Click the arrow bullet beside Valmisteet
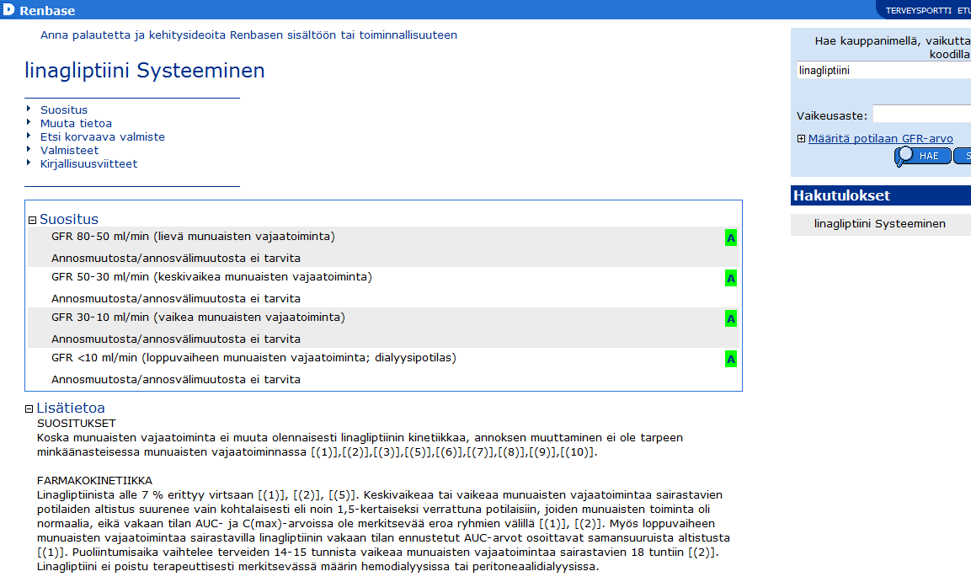The image size is (971, 582). [29, 149]
